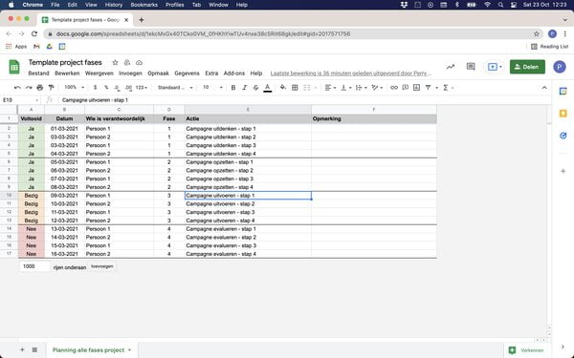
Task: Open Keep in the side panel
Action: click(x=563, y=114)
